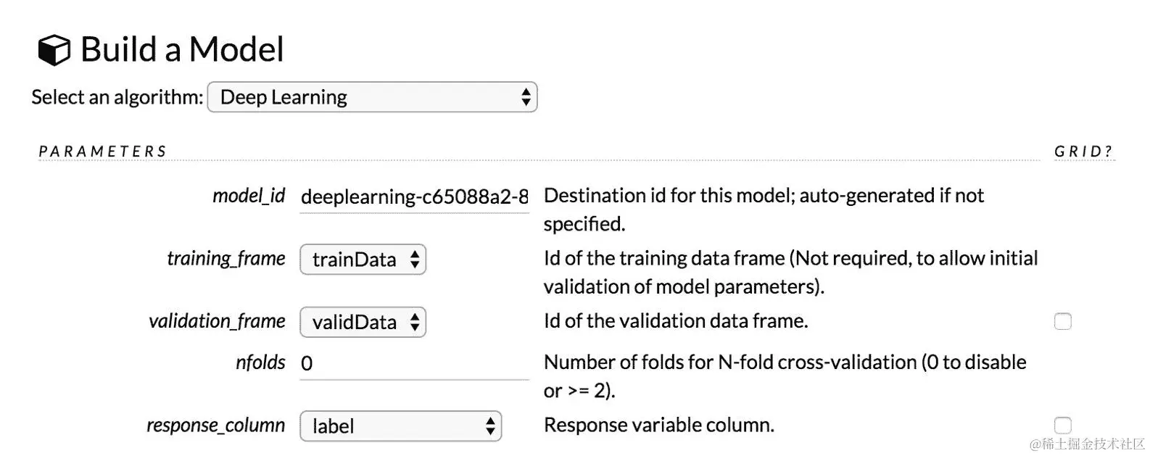Screen dimensions: 1150x456
Task: Click the cube icon beside Build a Model
Action: point(54,51)
